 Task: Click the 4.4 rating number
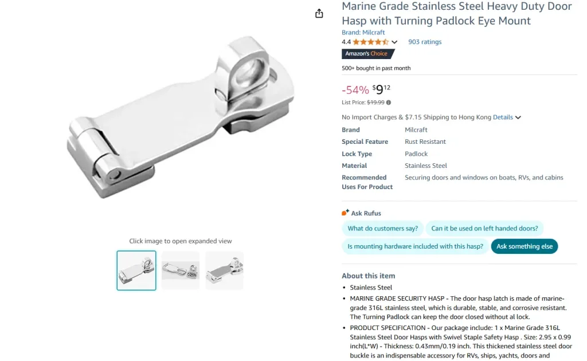pyautogui.click(x=346, y=42)
